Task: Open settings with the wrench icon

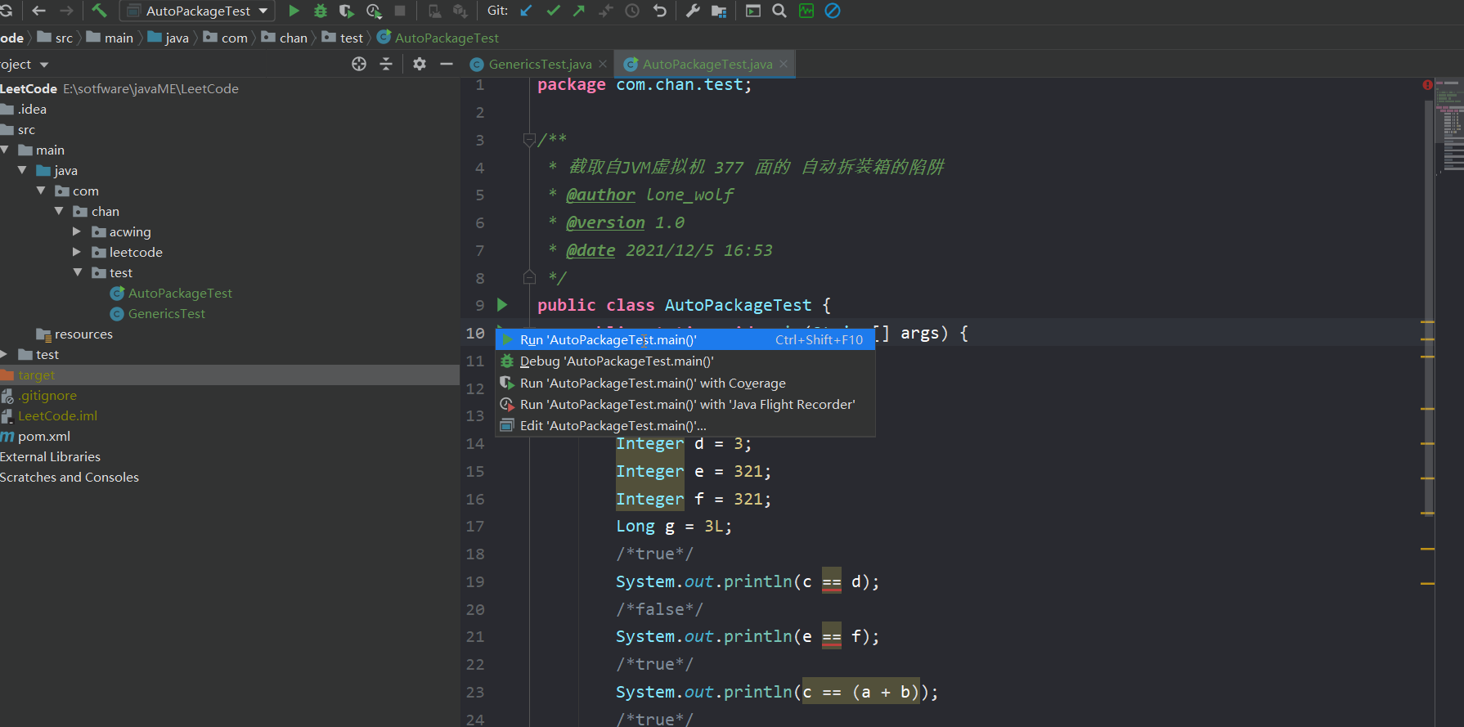Action: [693, 11]
